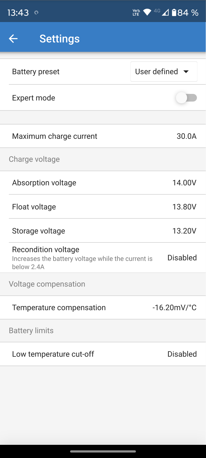
Task: Tap the back arrow in Settings header
Action: pyautogui.click(x=13, y=39)
